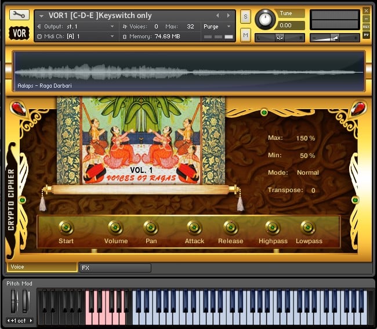This screenshot has height=329, width=377.
Task: Turn the Start knob
Action: 66,227
